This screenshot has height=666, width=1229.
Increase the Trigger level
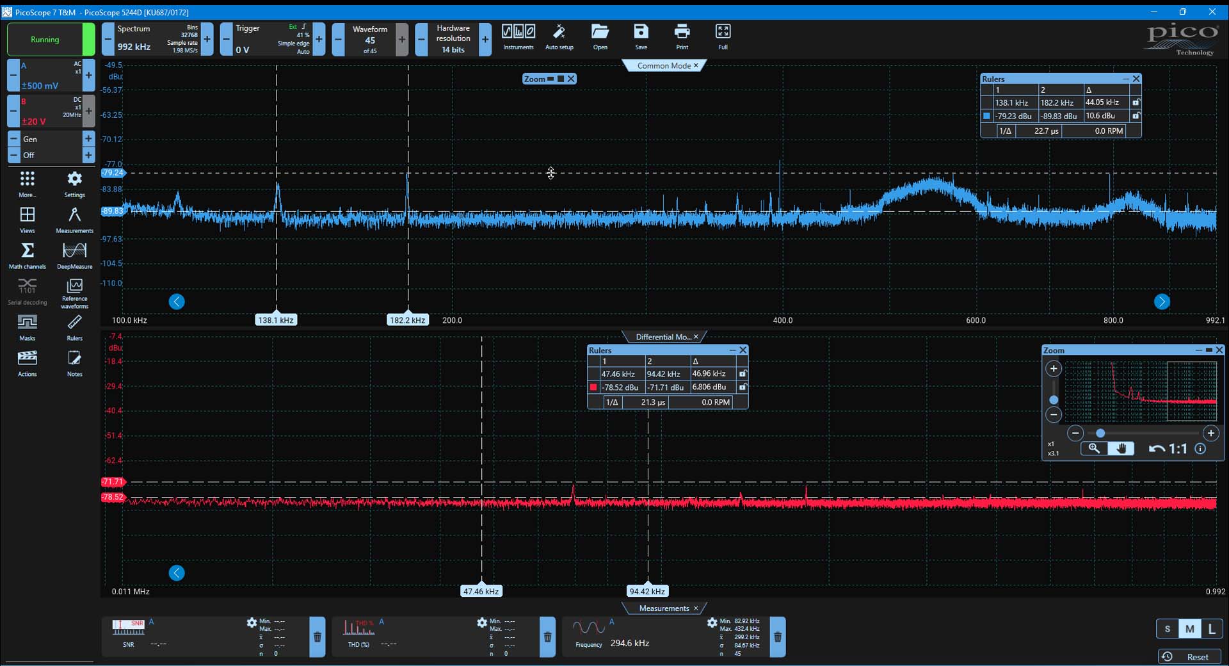point(319,40)
